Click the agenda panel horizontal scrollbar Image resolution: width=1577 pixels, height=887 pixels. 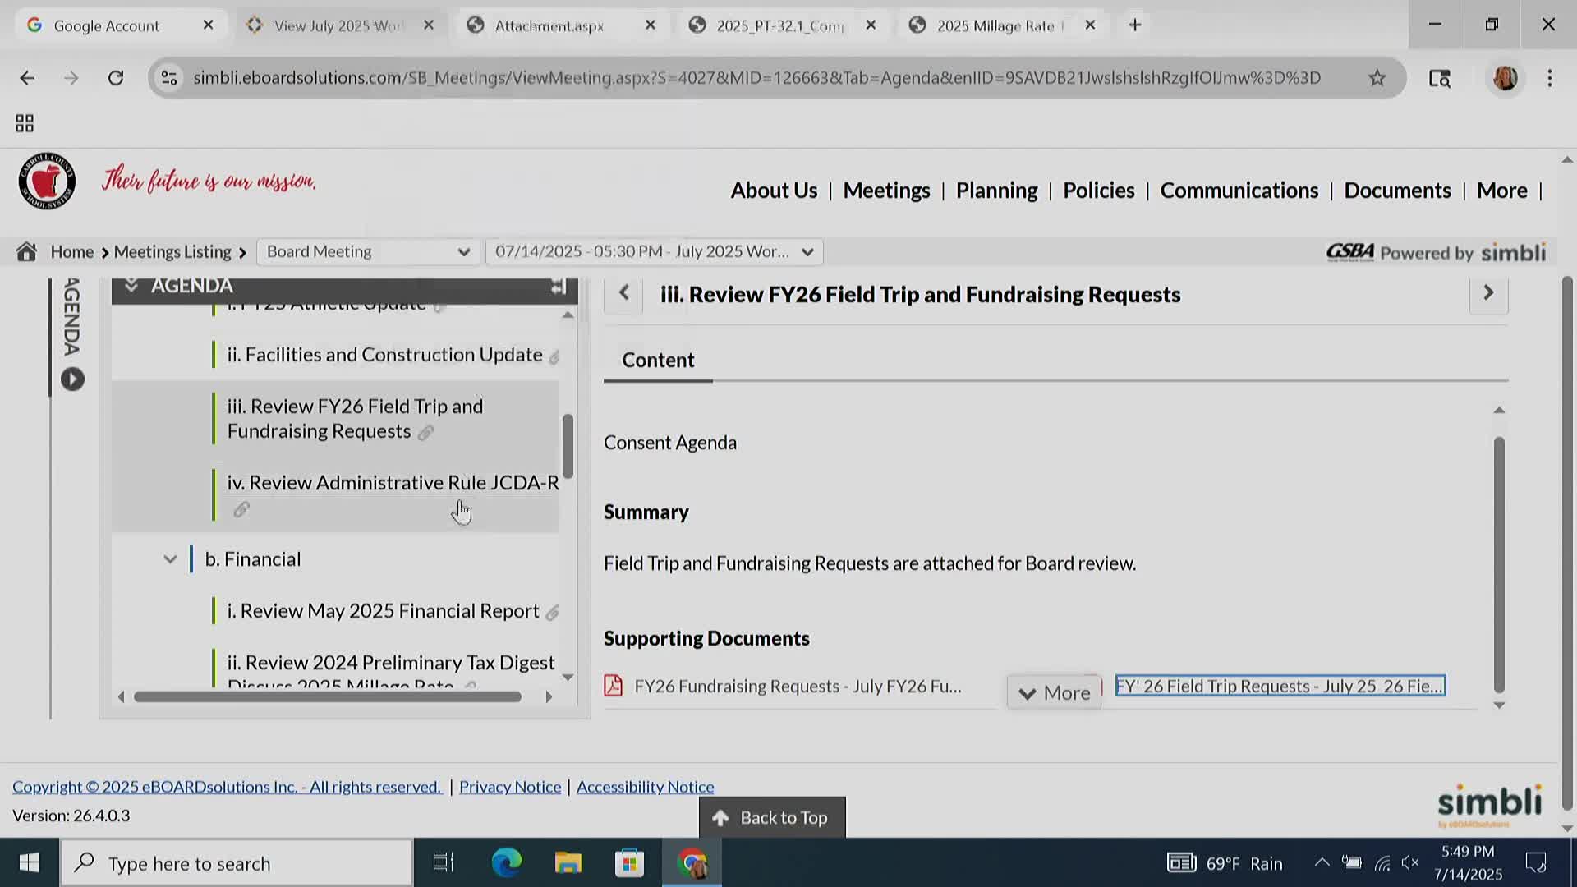pos(327,697)
